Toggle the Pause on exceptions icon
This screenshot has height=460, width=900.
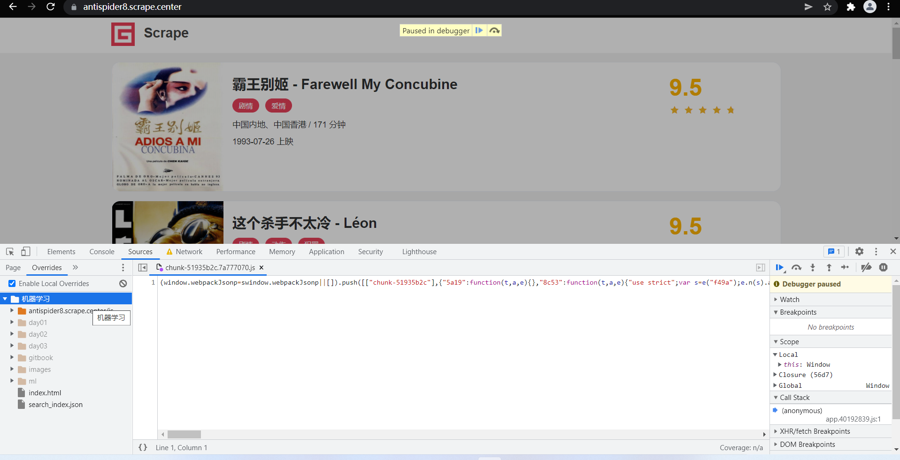(884, 267)
